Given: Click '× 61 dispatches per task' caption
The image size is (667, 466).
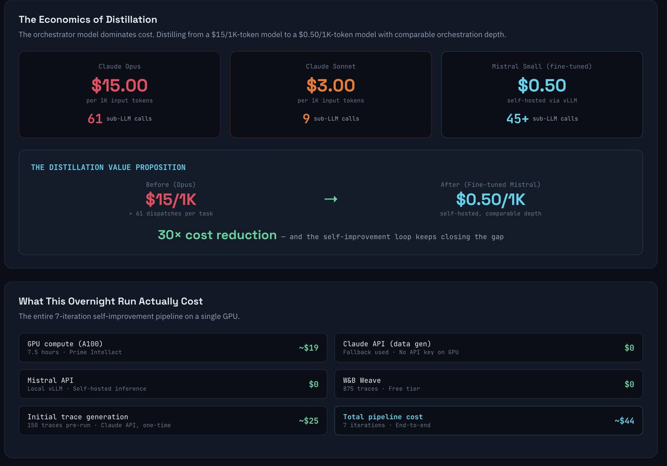Looking at the screenshot, I should 171,214.
